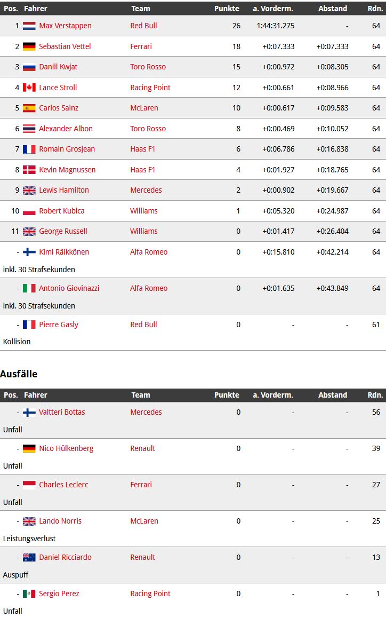Click the Punkte column header in the results table
Screen dimensions: 386x617
point(227,9)
